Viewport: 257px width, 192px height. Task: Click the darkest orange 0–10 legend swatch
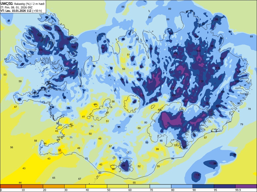point(11,186)
